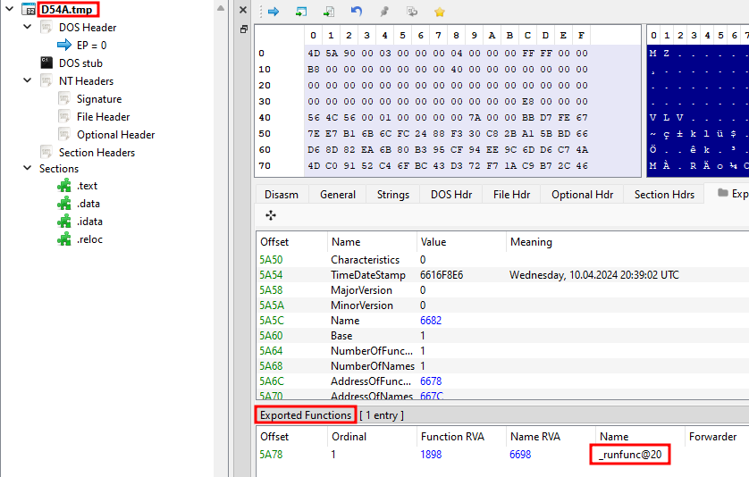
Task: Click the blue right-arrow toolbar icon
Action: click(274, 12)
